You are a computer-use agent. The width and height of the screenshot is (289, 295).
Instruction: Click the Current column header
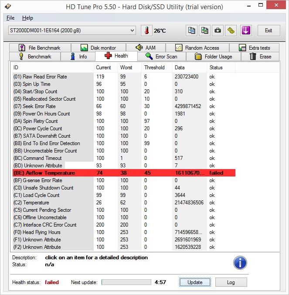click(105, 68)
